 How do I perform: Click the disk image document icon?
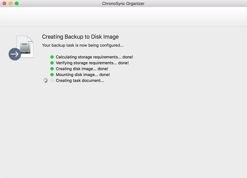[25, 47]
